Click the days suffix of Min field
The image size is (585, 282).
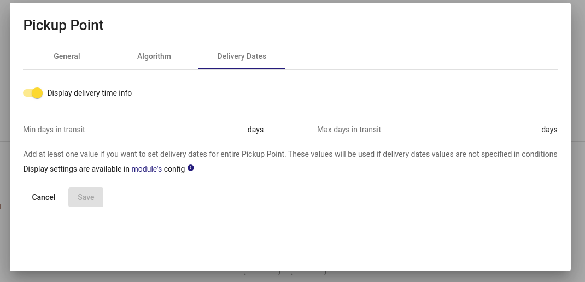255,130
